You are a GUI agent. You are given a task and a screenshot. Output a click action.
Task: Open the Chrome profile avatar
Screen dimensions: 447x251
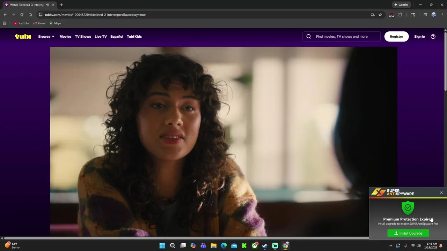(x=434, y=15)
